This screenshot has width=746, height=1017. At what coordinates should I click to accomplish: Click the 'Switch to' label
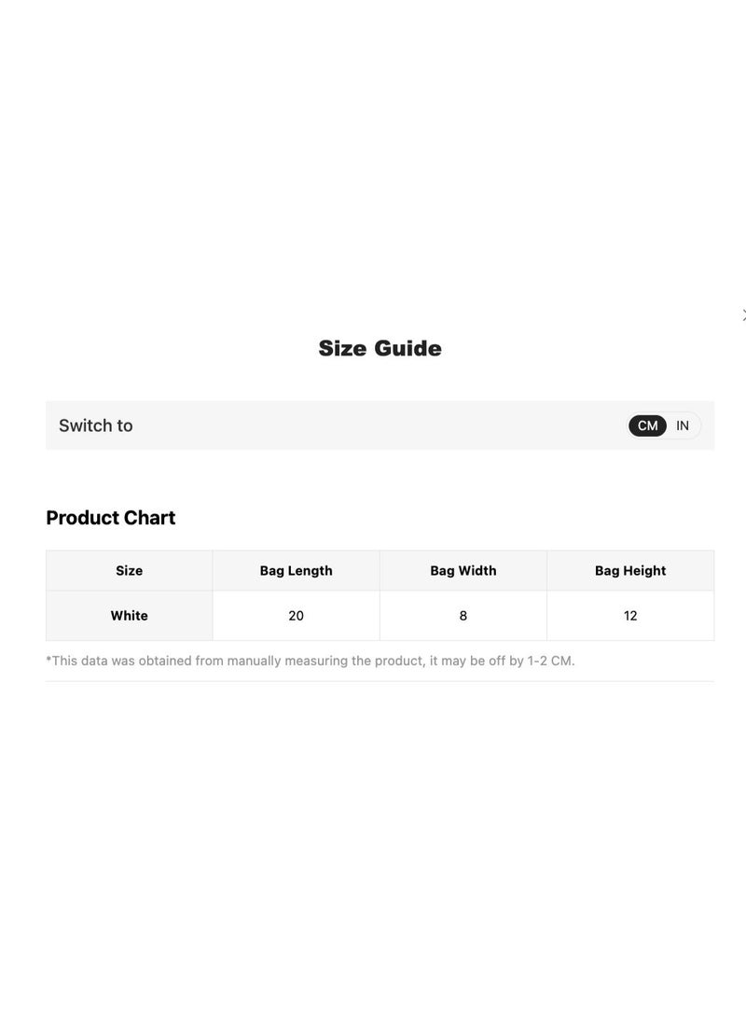[x=96, y=425]
